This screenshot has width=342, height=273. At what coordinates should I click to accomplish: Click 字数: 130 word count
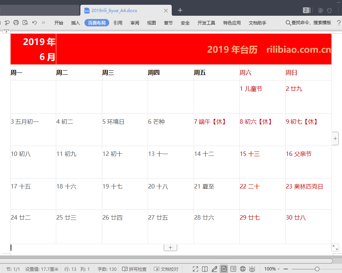pos(107,269)
